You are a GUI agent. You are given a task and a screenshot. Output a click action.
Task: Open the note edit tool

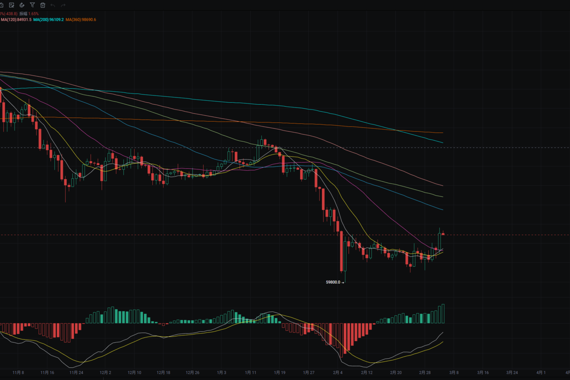pos(12,5)
